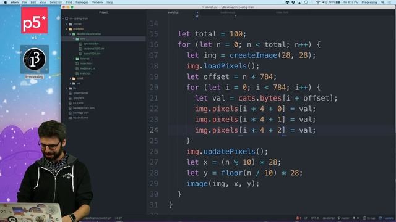Open the p5 desktop icon
Viewport: 396px width, 222px height.
(35, 20)
